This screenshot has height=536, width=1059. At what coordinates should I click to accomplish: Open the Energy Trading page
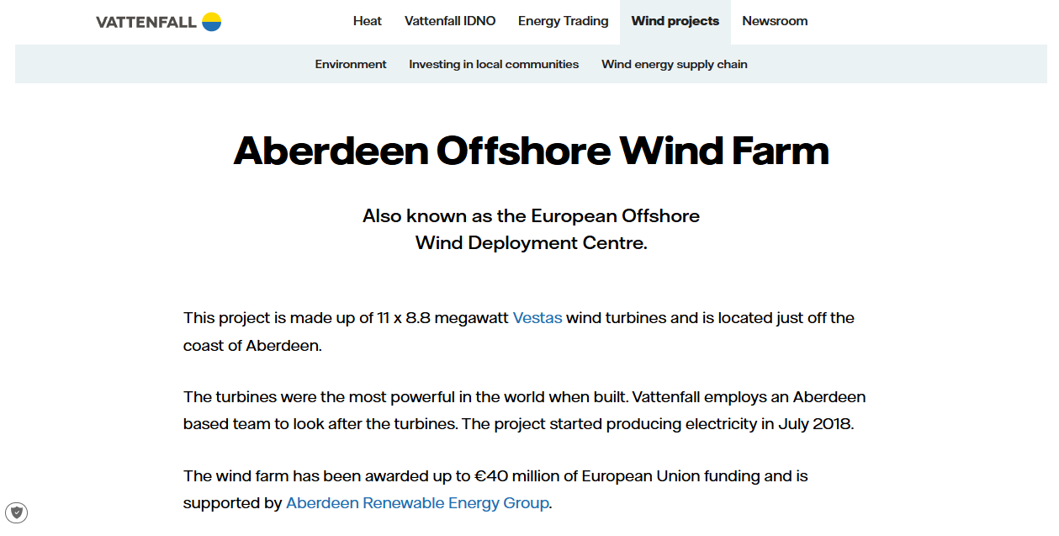pyautogui.click(x=563, y=21)
